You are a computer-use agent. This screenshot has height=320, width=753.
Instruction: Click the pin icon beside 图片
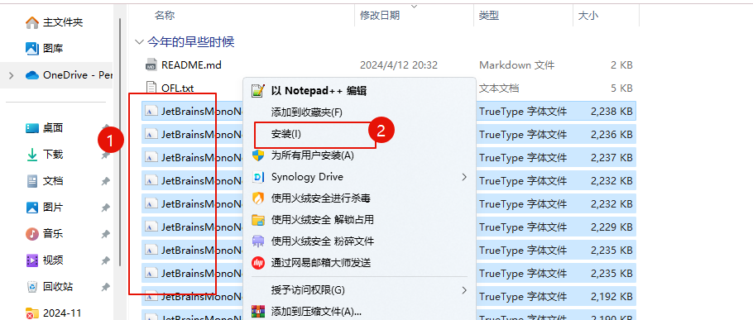(106, 208)
